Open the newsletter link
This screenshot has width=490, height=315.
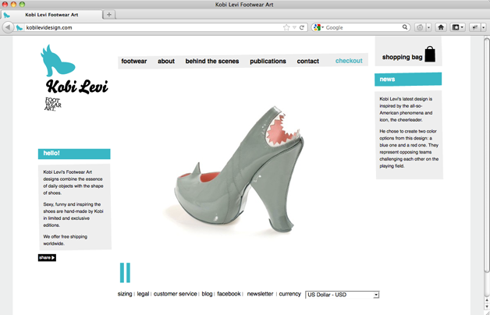pyautogui.click(x=260, y=294)
